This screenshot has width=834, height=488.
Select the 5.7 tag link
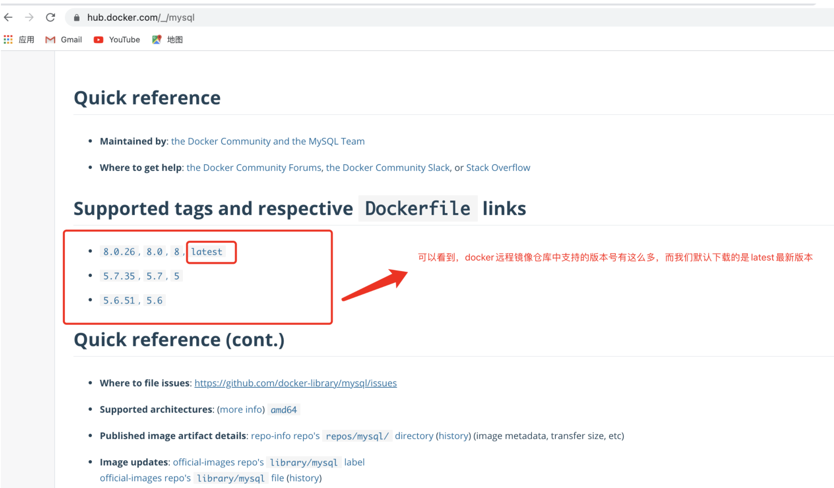tap(155, 276)
